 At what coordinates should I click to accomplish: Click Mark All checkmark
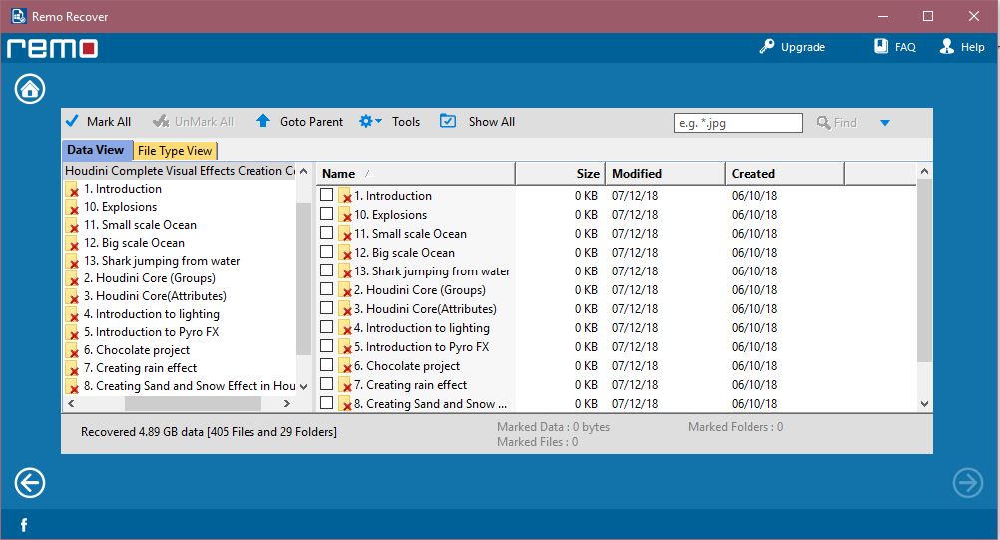point(72,122)
